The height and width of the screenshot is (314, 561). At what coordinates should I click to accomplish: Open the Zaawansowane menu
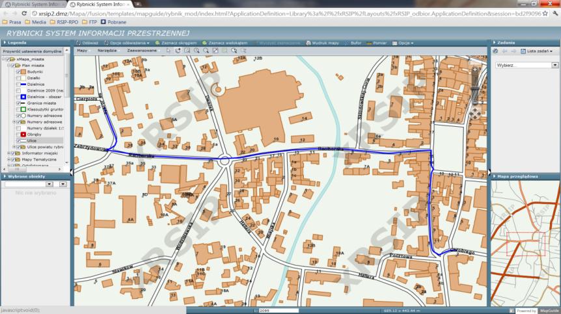pos(142,51)
